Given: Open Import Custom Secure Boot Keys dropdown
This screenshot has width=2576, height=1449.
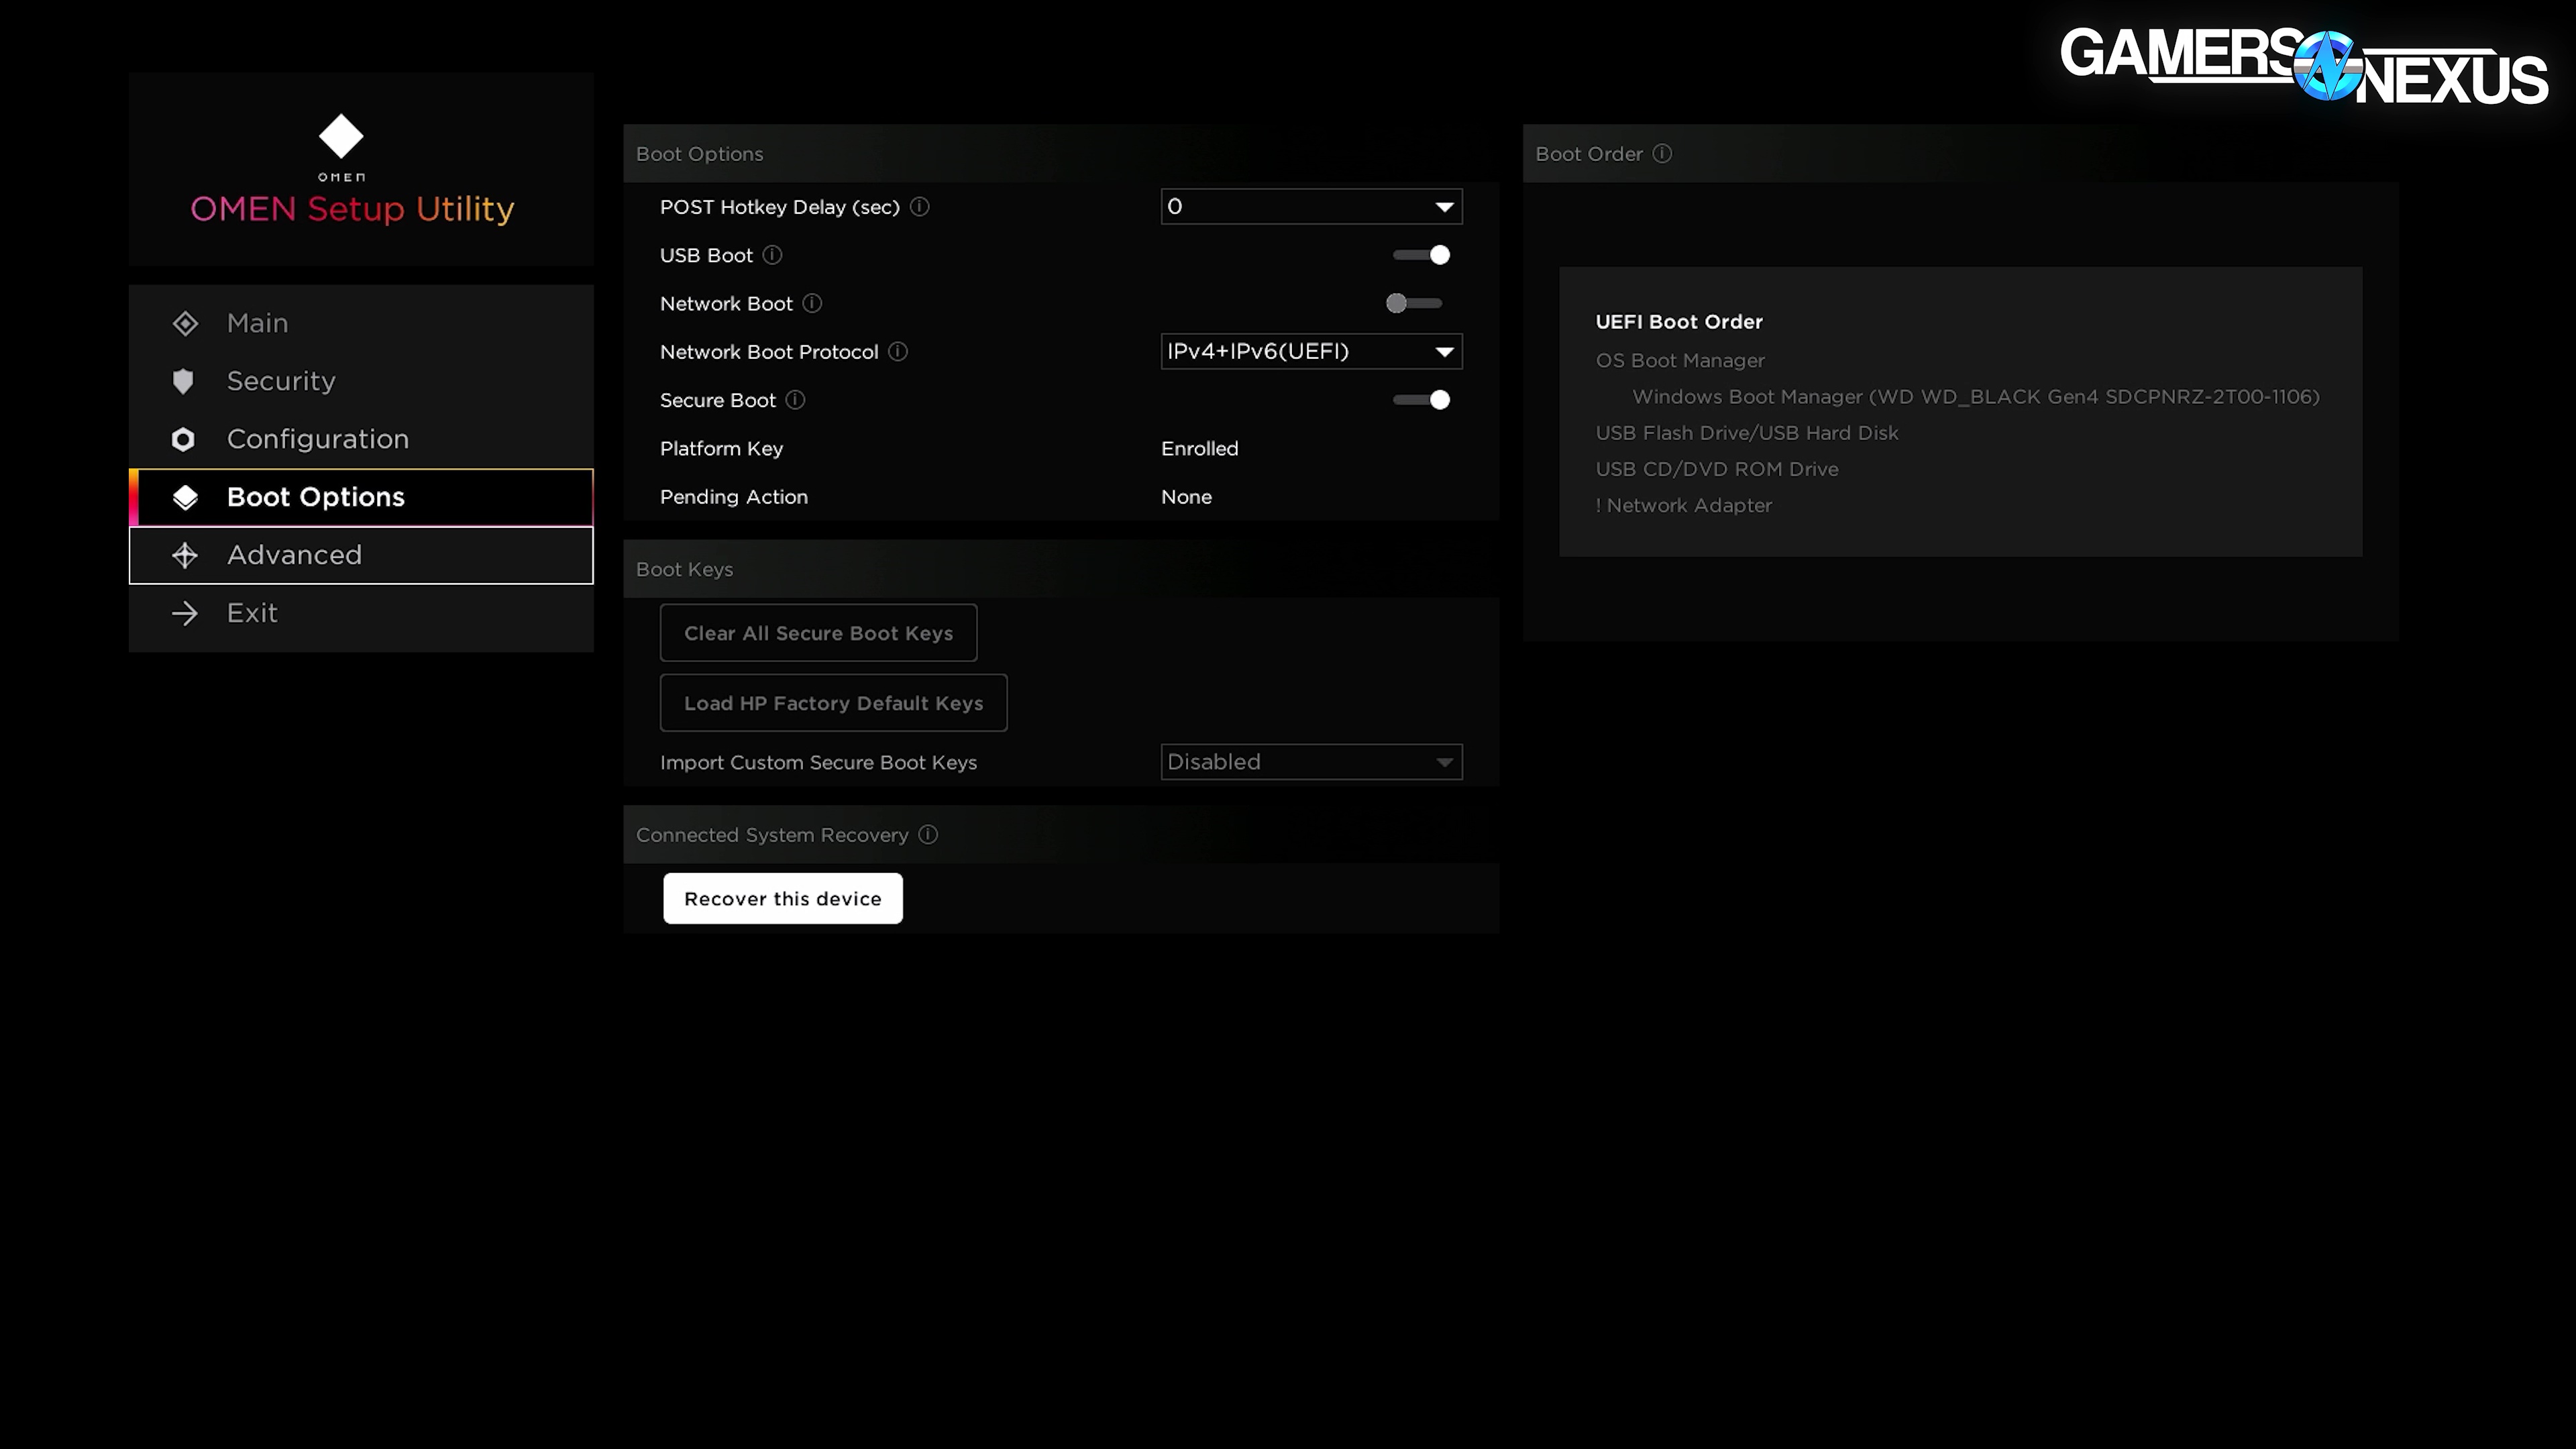Looking at the screenshot, I should tap(1311, 762).
